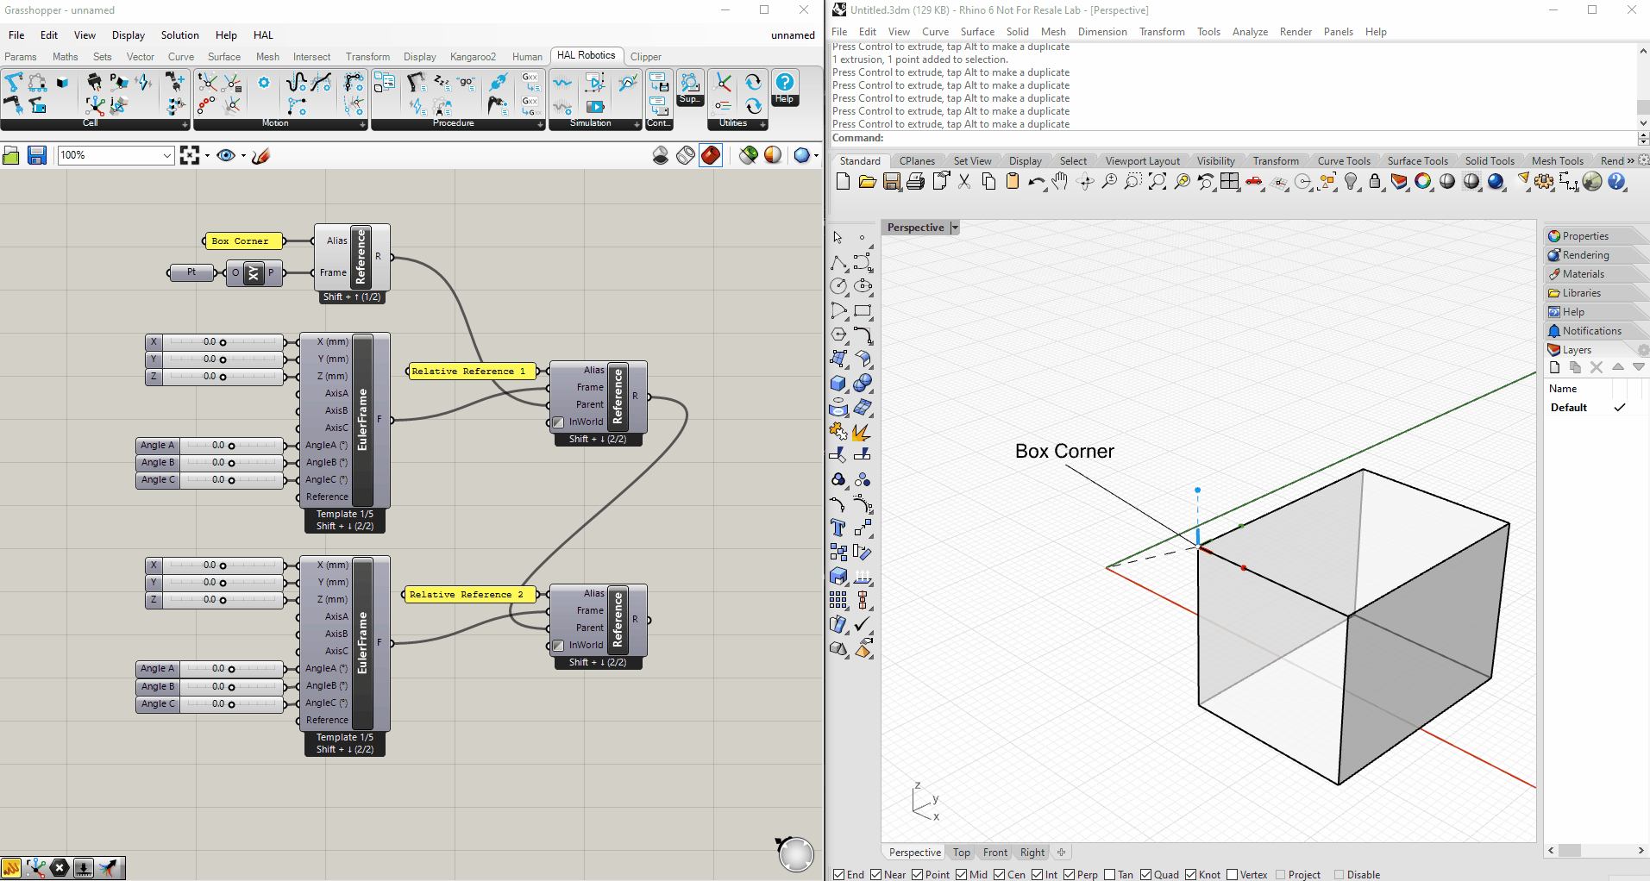The width and height of the screenshot is (1650, 881).
Task: Open the Rendering panel in Rhino
Action: (1585, 255)
